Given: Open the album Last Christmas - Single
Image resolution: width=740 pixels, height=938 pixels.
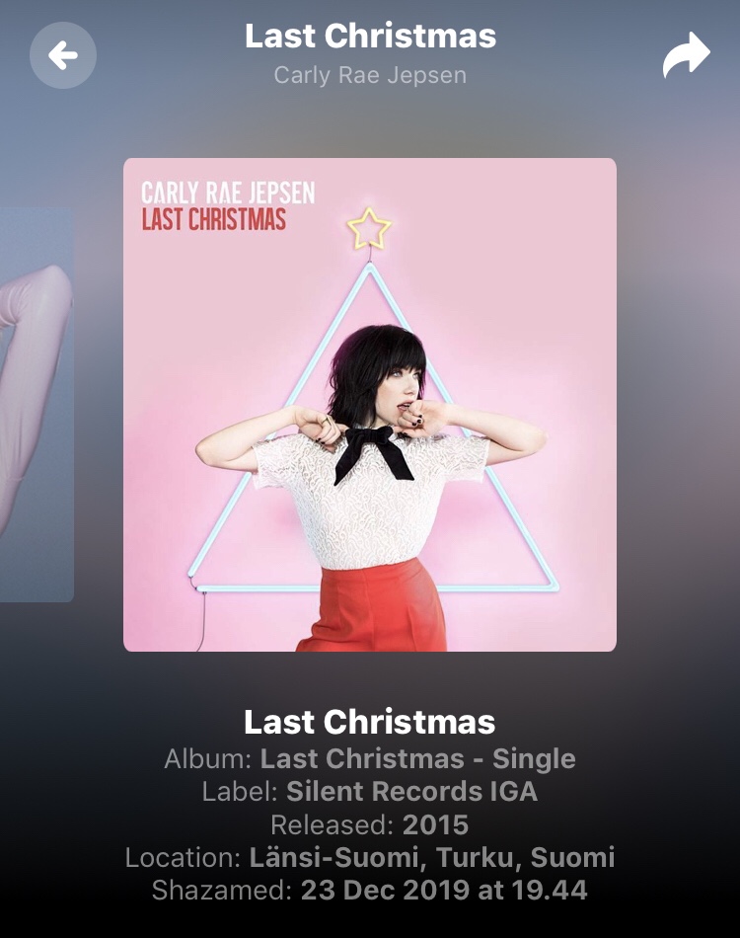Looking at the screenshot, I should pyautogui.click(x=417, y=758).
